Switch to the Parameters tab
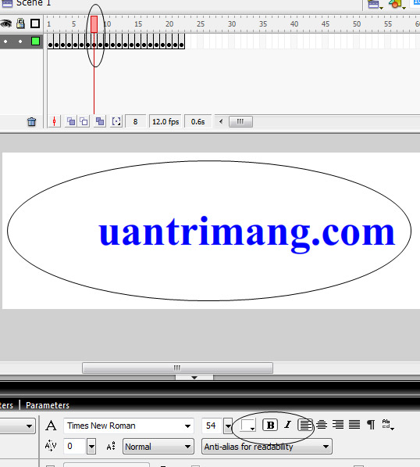The height and width of the screenshot is (467, 420). click(x=48, y=405)
